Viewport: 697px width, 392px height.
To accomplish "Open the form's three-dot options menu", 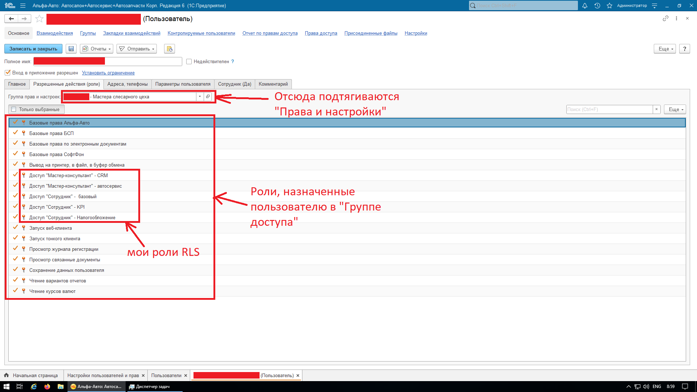I will pyautogui.click(x=676, y=18).
